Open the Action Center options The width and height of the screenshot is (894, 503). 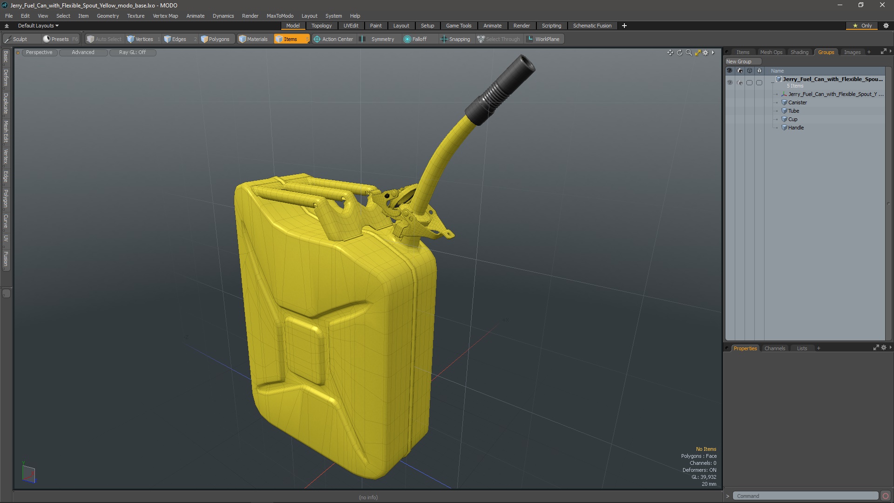pos(333,39)
